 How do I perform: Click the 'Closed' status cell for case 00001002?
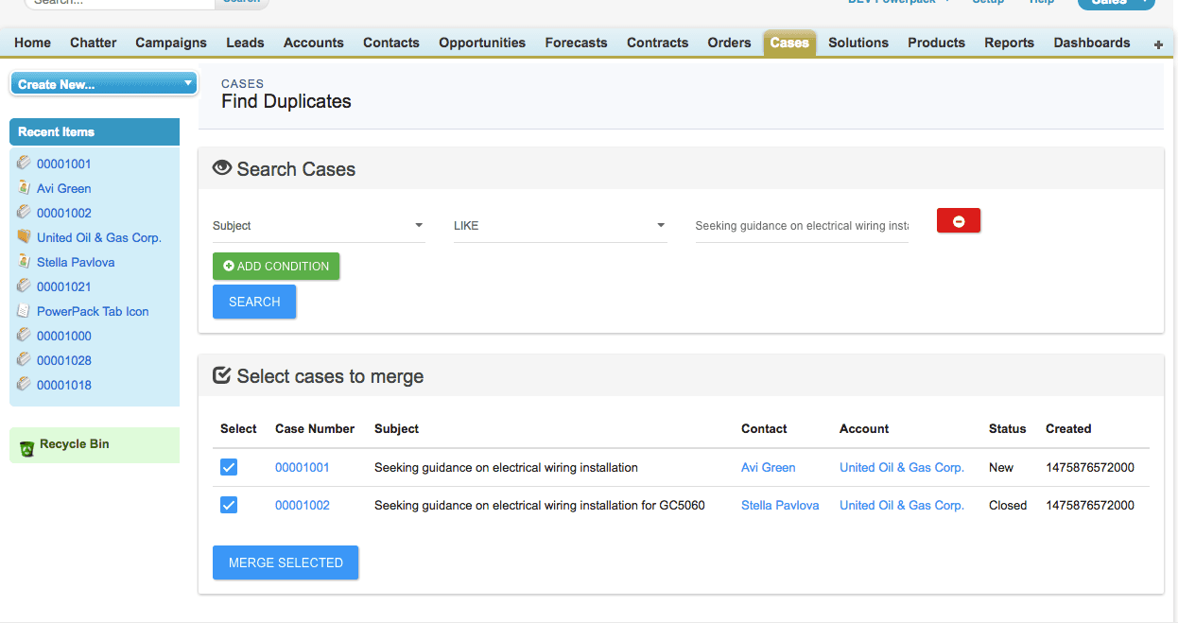tap(1008, 505)
